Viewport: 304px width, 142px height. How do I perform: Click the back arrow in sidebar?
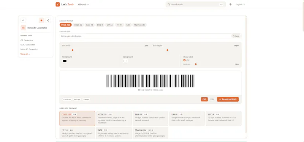[x=23, y=20]
